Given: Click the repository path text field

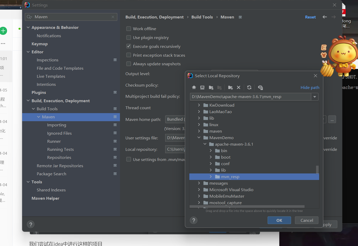Looking at the screenshot, I should [x=250, y=97].
